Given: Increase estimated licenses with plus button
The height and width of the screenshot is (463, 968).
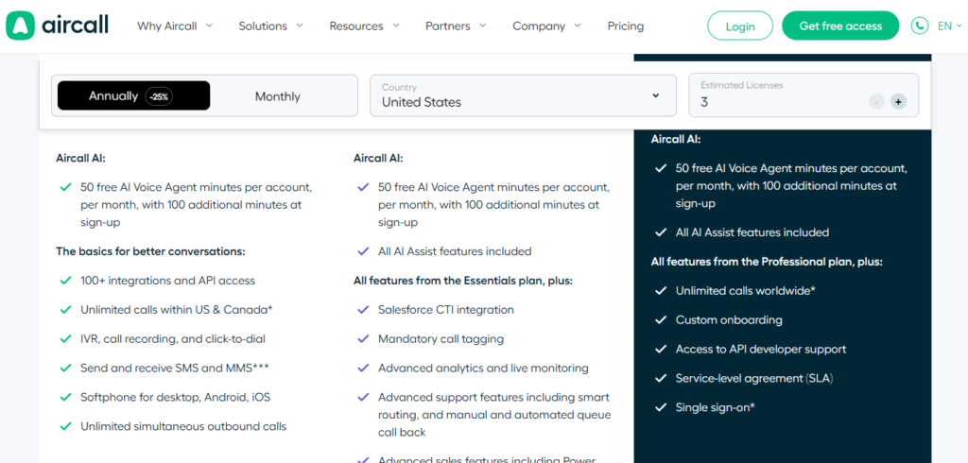Looking at the screenshot, I should tap(898, 102).
